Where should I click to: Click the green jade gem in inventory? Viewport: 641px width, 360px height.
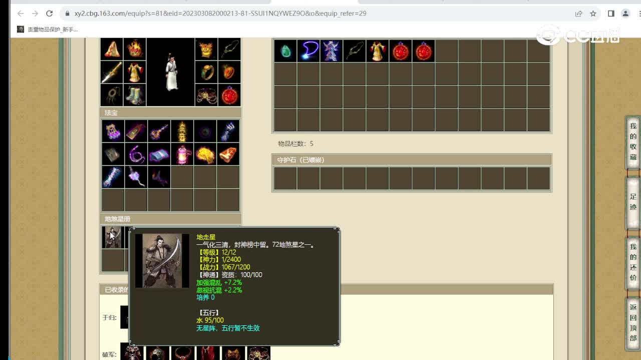pyautogui.click(x=285, y=51)
